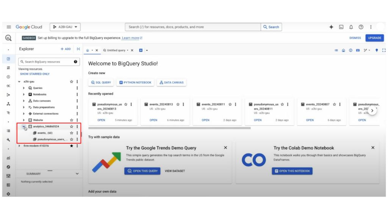This screenshot has height=219, width=388.
Task: Click the help icon in the BigQuery search box
Action: coord(75,62)
